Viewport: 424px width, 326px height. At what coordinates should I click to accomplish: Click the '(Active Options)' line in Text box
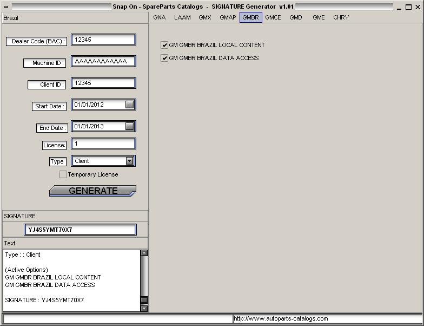coord(27,270)
